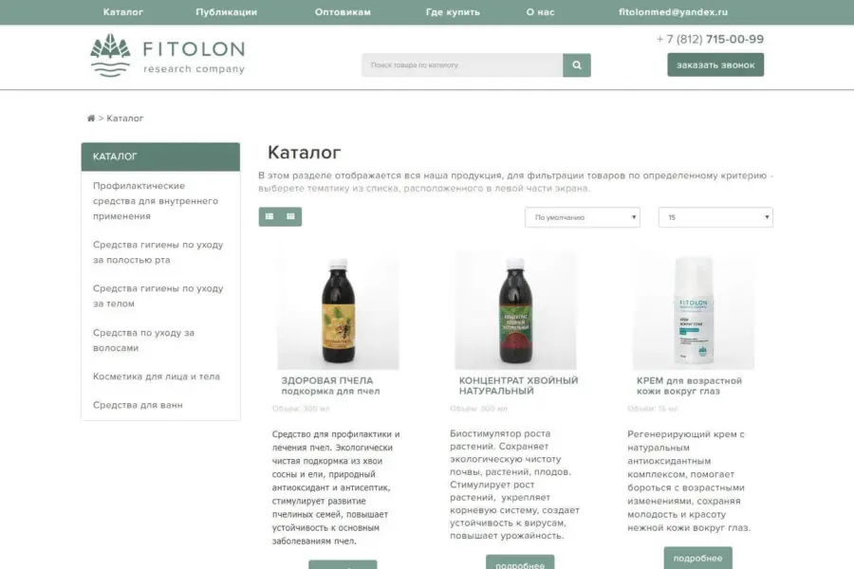Viewport: 854px width, 569px height.
Task: Focus the catalog search input field
Action: pyautogui.click(x=462, y=65)
